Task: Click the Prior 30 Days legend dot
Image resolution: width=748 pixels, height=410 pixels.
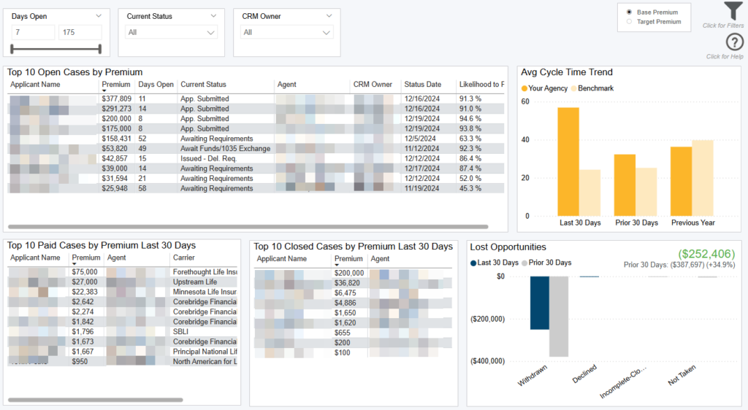Action: 524,263
